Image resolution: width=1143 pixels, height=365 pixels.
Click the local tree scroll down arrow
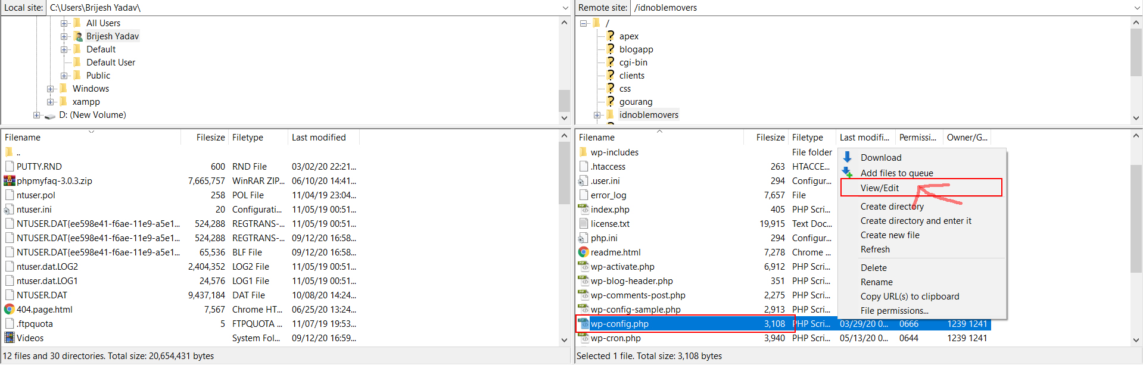[564, 118]
